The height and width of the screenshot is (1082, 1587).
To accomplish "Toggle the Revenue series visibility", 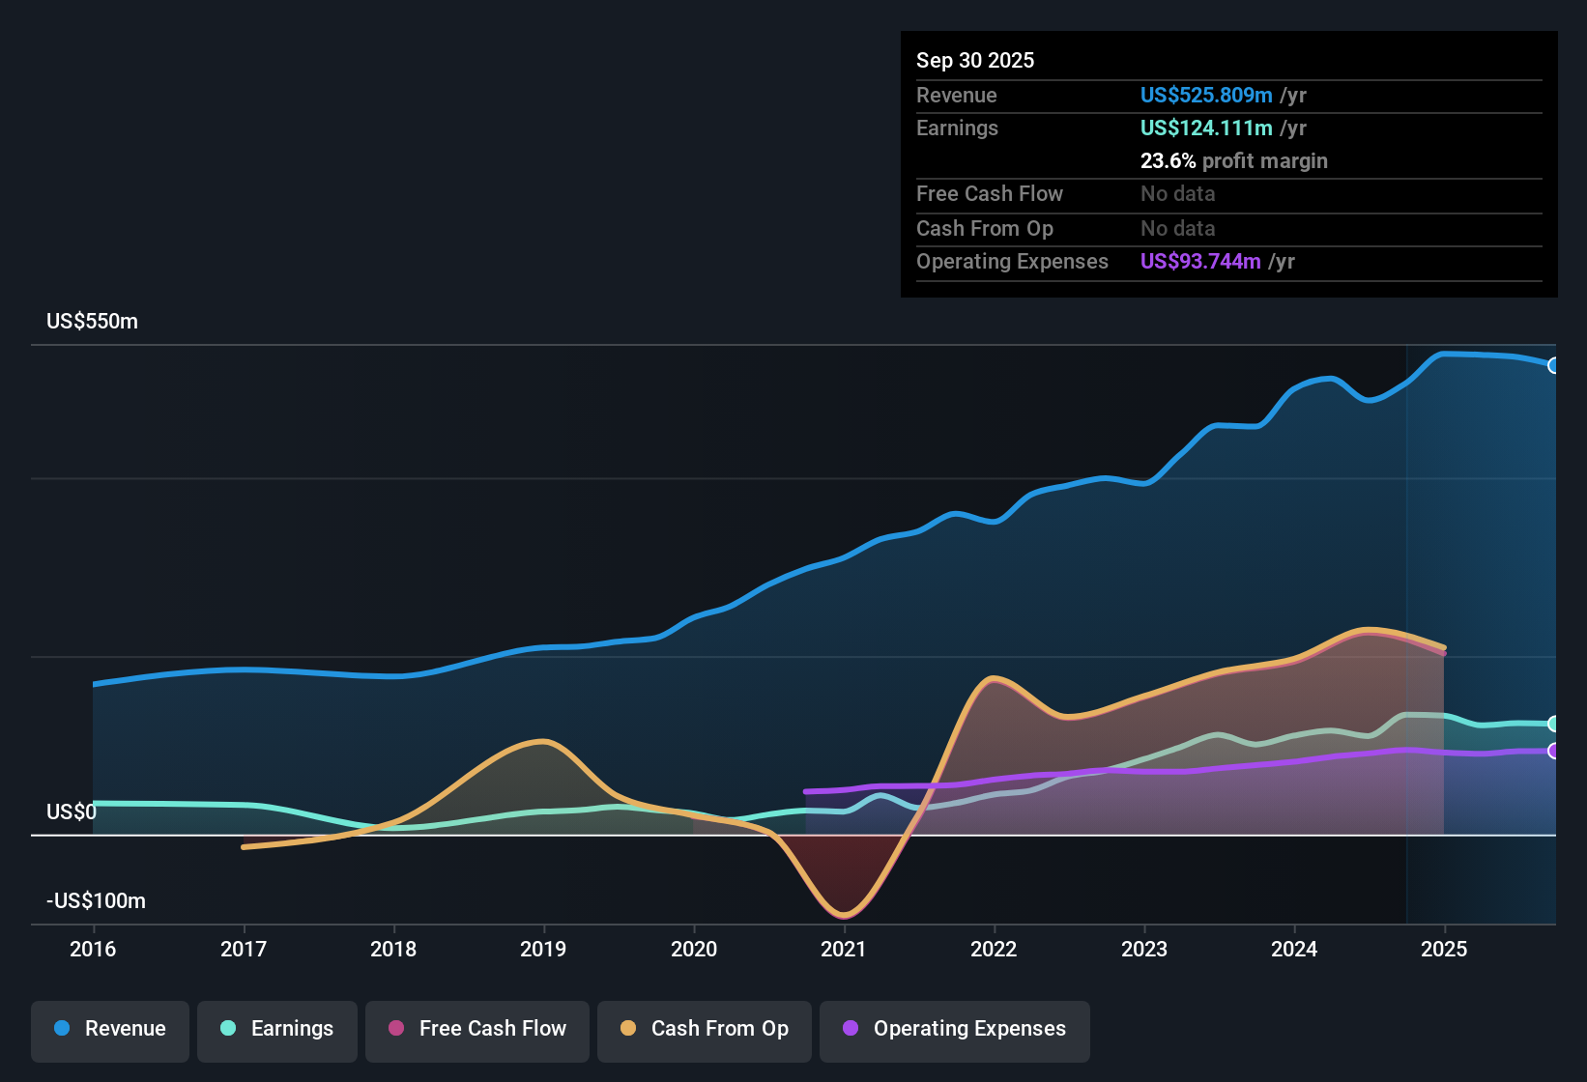I will (x=109, y=1030).
